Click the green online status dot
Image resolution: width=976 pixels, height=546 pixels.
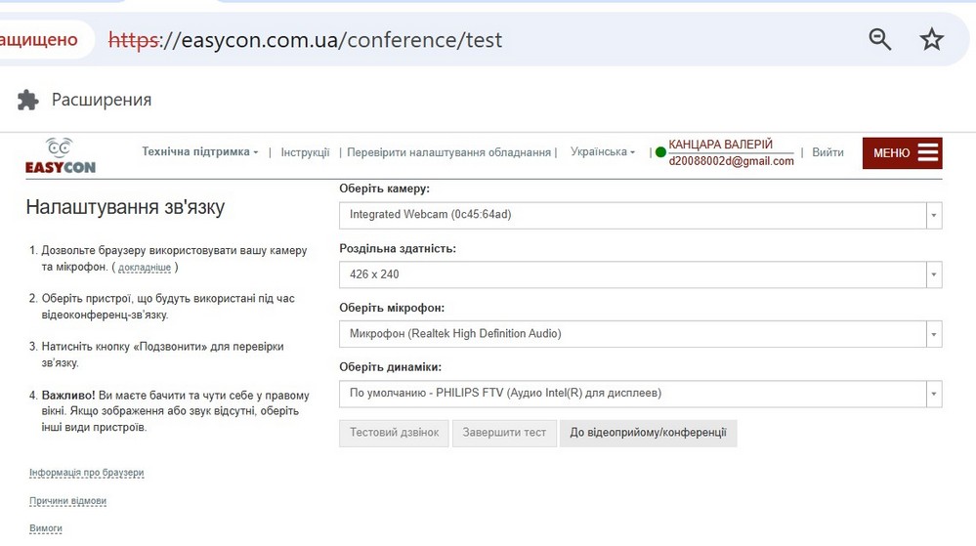click(660, 152)
